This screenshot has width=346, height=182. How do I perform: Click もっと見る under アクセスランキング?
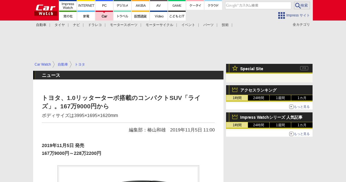[299, 107]
